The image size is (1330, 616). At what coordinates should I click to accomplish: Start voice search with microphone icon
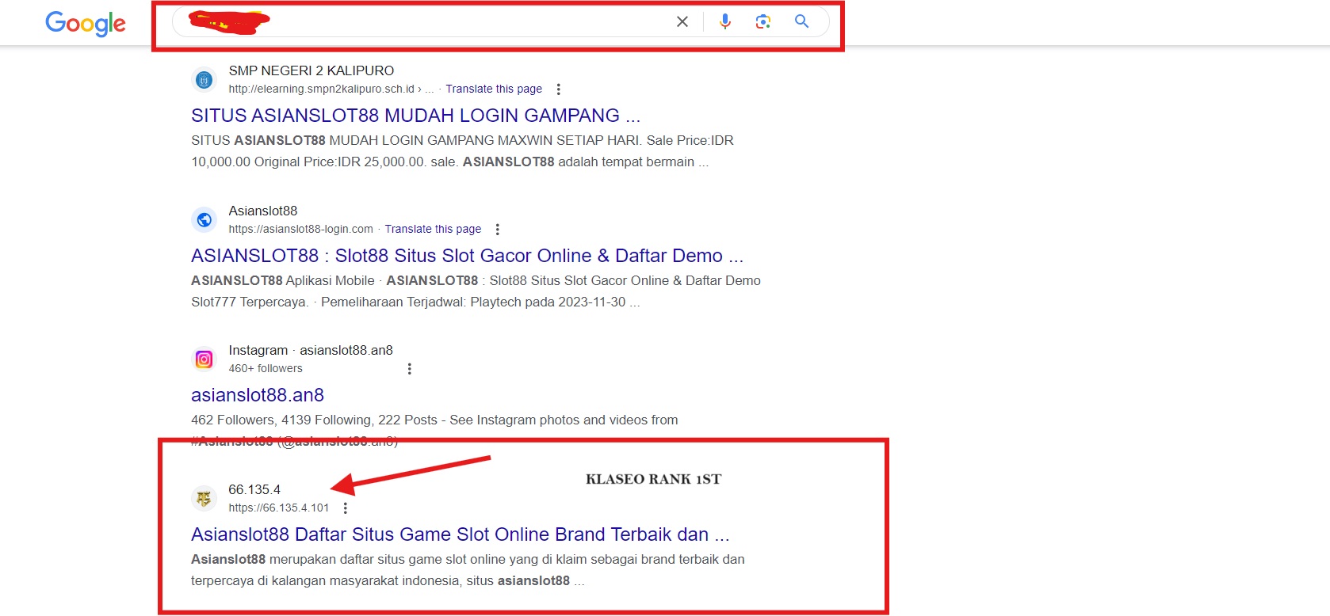point(724,22)
